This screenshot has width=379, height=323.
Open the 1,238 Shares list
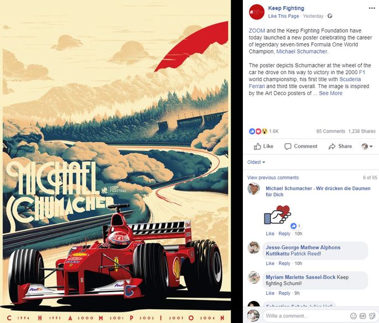point(362,131)
